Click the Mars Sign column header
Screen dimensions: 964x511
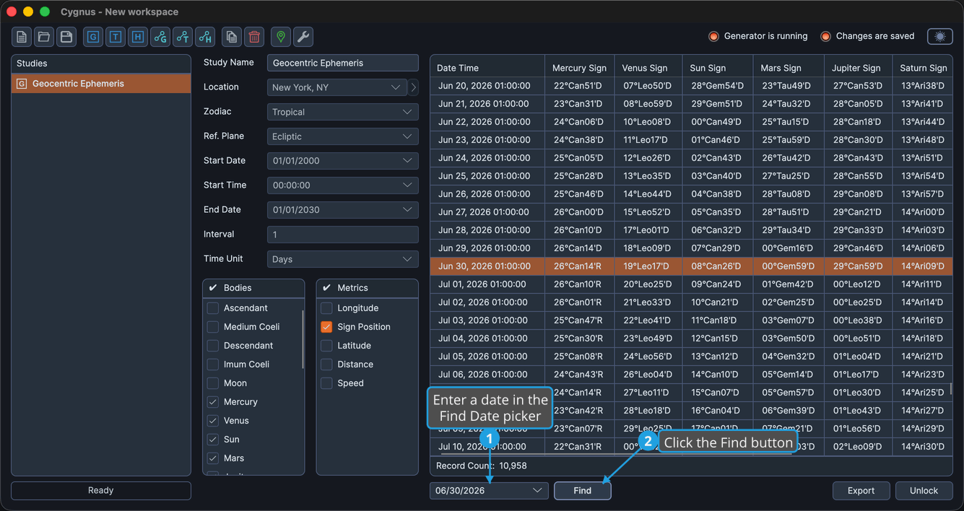(x=789, y=68)
